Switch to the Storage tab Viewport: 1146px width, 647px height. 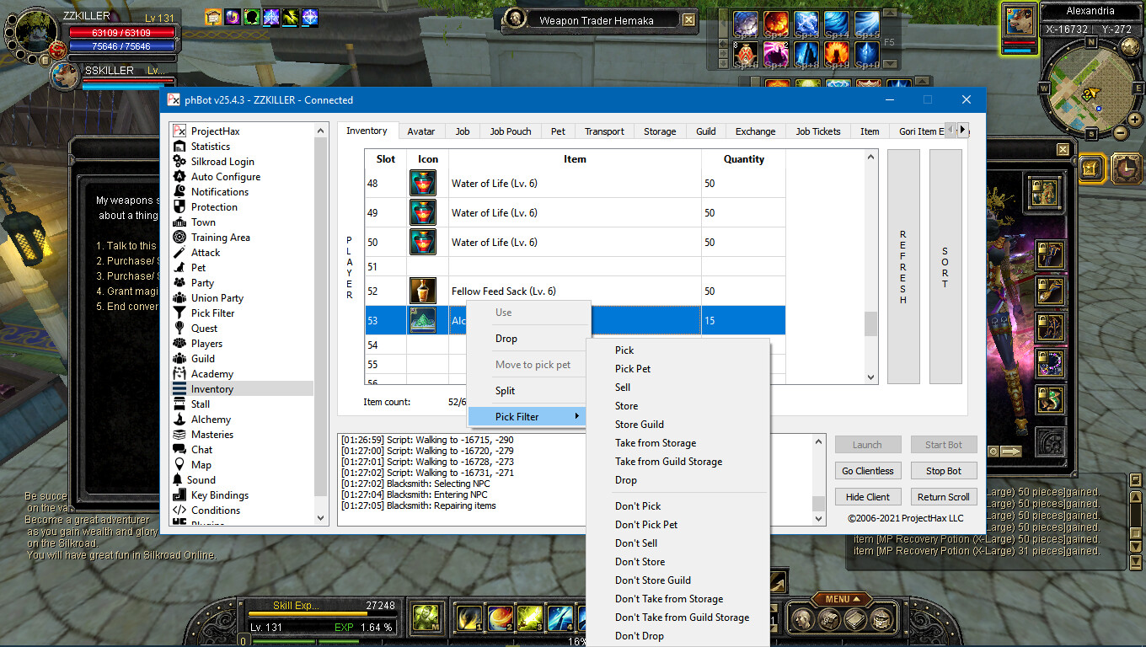[x=660, y=131]
